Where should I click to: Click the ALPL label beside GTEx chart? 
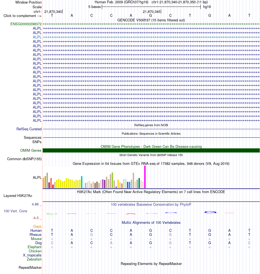click(x=37, y=177)
